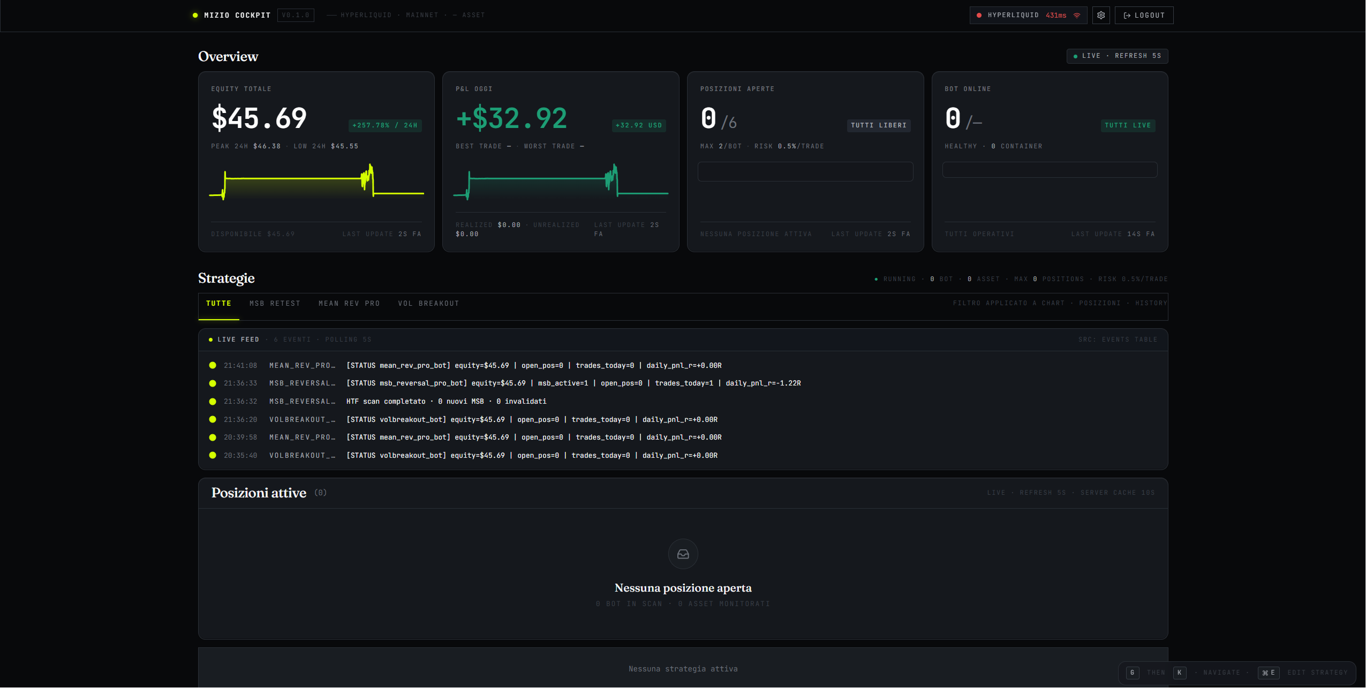
Task: Click the MIZIO COCKPIT logo text
Action: pyautogui.click(x=237, y=16)
